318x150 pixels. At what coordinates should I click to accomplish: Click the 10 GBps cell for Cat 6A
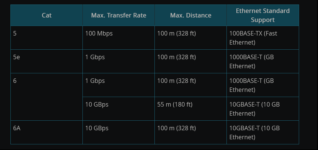(x=119, y=133)
